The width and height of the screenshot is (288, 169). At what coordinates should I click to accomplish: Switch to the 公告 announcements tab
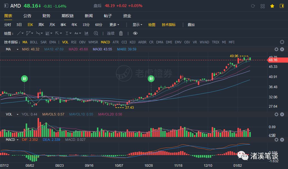(x=27, y=16)
